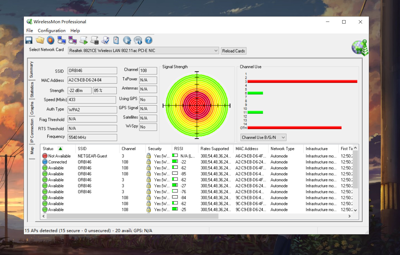
Task: Click the speech bubble info icon
Action: tap(138, 40)
